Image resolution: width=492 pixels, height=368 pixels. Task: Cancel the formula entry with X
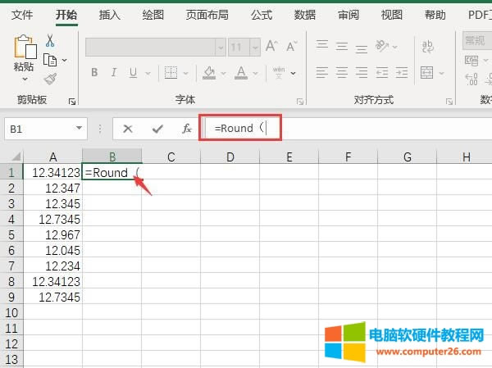click(x=128, y=129)
